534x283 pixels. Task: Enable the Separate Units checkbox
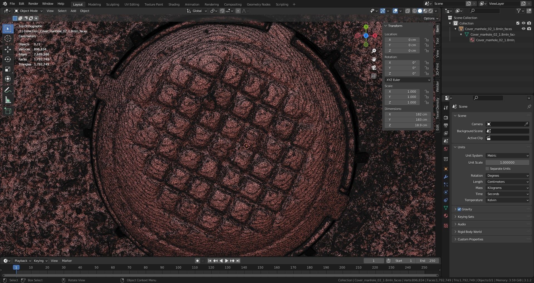coord(487,169)
